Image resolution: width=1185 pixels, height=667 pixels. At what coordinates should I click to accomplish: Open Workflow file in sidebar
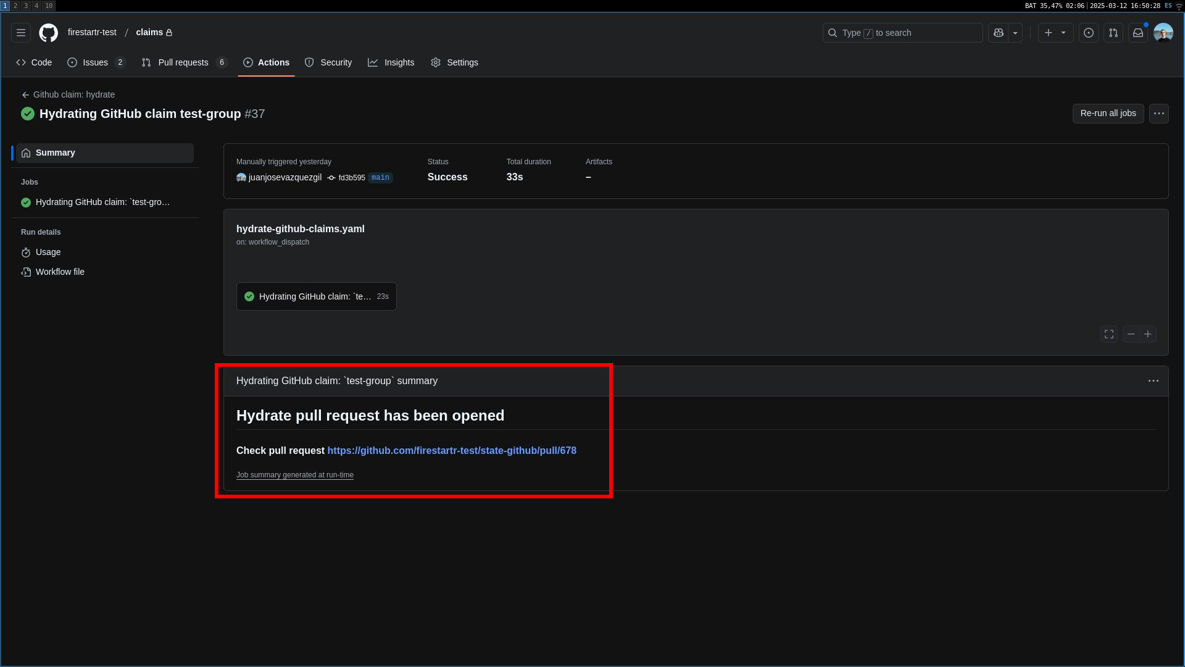coord(60,272)
